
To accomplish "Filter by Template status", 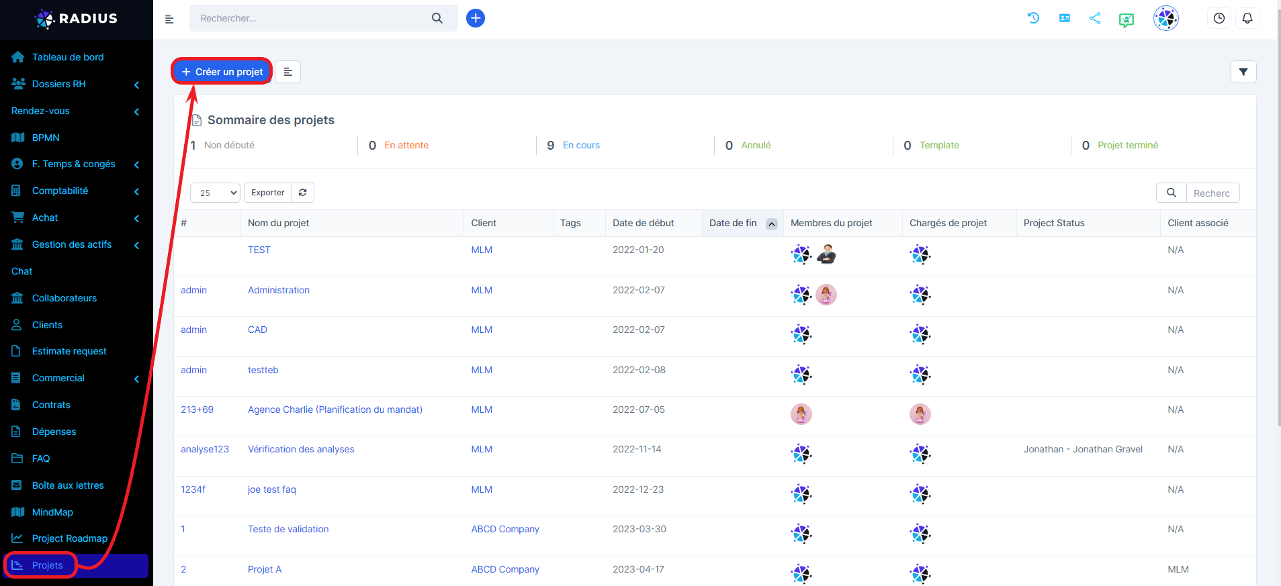I will tap(939, 145).
